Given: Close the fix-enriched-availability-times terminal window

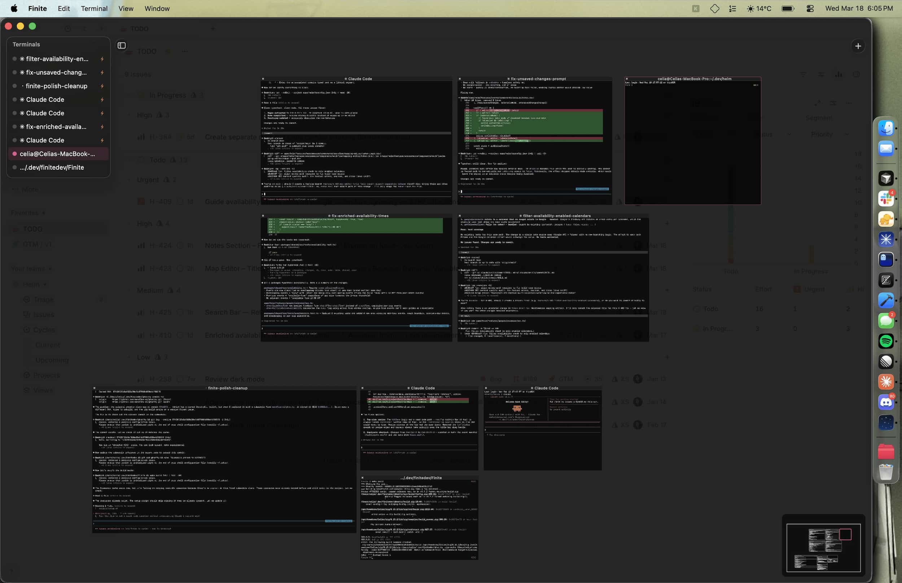Looking at the screenshot, I should tap(263, 216).
